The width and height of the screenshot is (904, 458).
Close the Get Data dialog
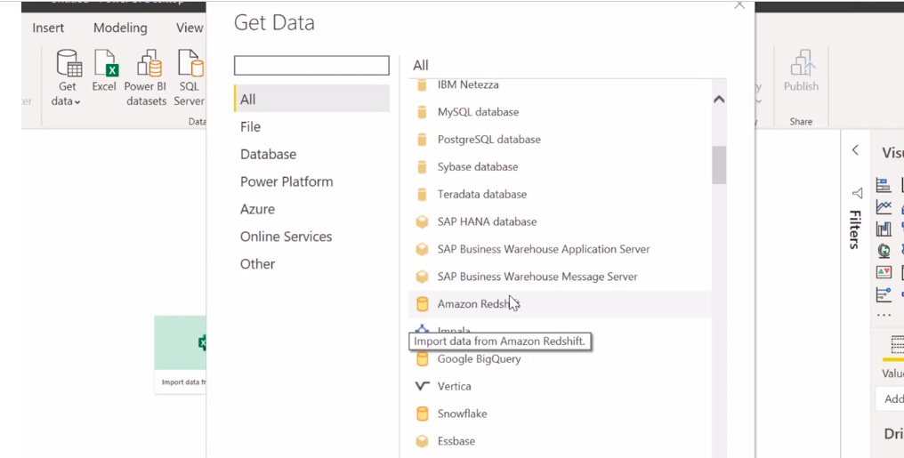coord(739,5)
